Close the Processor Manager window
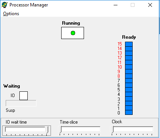 pos(150,5)
